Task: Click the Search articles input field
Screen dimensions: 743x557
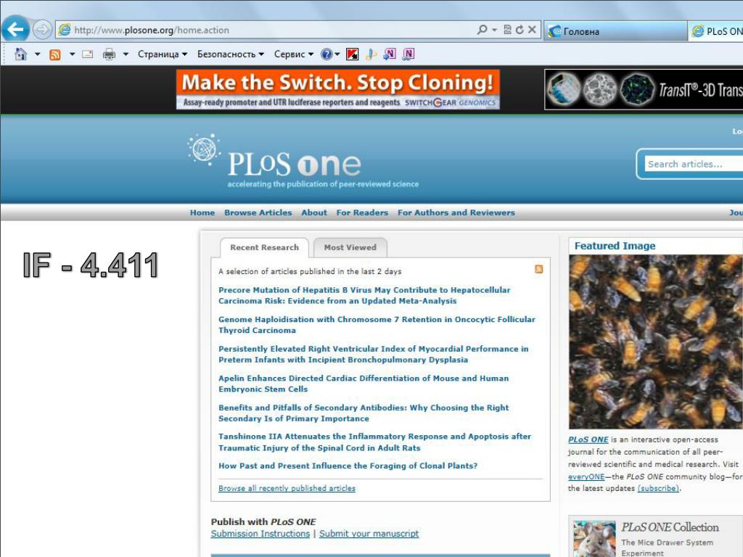Action: click(x=693, y=164)
